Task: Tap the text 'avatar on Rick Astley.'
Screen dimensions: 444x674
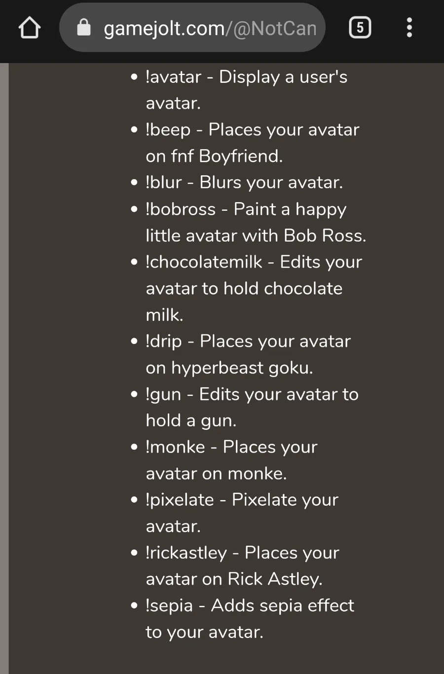Action: point(234,579)
